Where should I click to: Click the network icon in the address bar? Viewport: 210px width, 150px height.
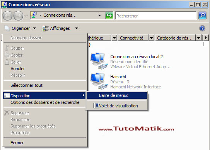coord(34,15)
